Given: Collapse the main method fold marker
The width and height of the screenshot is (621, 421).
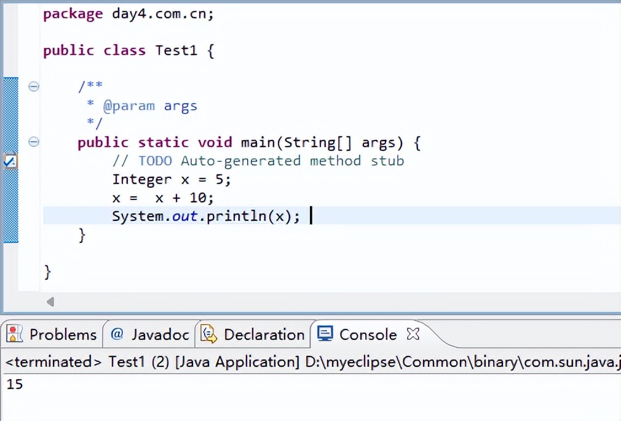Looking at the screenshot, I should (34, 142).
